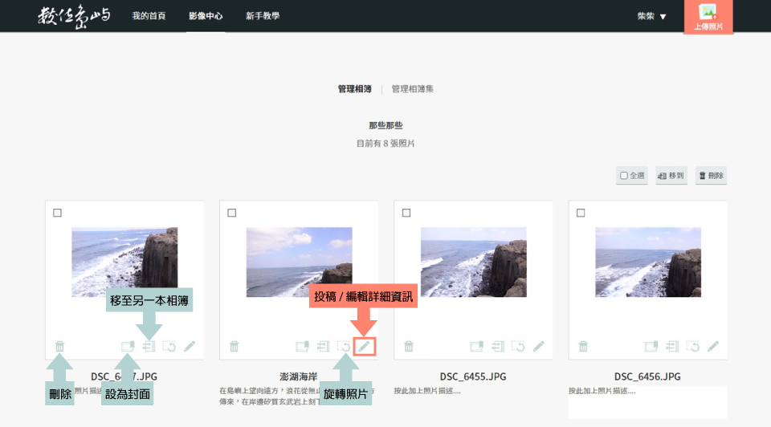Click the pencil edit icon under DSC_6456.JPG
The height and width of the screenshot is (427, 771).
[x=713, y=346]
